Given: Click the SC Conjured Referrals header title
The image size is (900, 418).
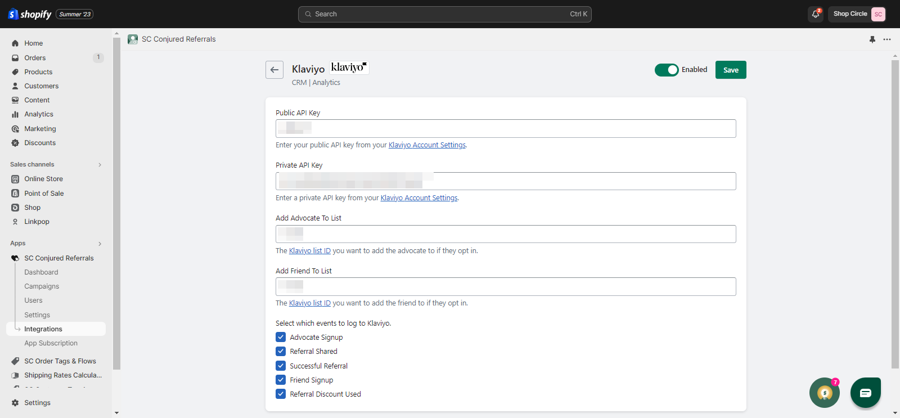Looking at the screenshot, I should tap(179, 39).
